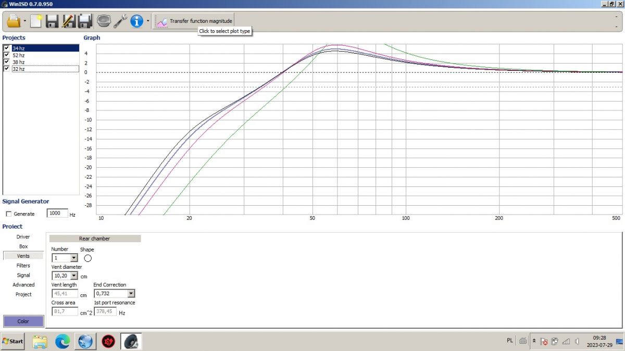The image size is (625, 351).
Task: Click the 1st port resonance field
Action: tap(105, 311)
